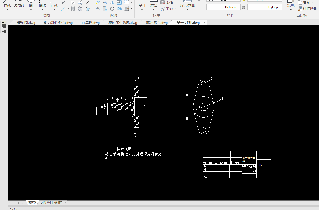The width and height of the screenshot is (319, 210).
Task: Click the arrow leader icon in 绘图
Action: [x=87, y=2]
